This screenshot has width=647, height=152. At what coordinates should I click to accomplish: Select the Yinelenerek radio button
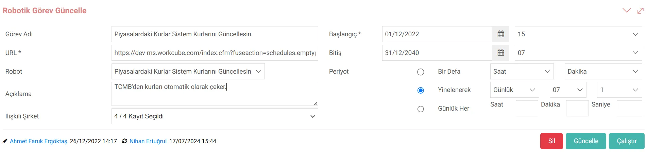[421, 90]
